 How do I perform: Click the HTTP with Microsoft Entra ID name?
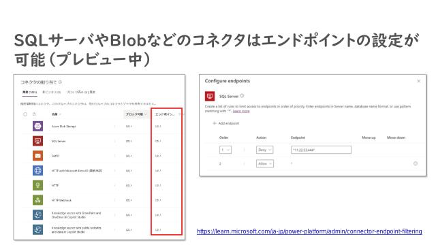(x=77, y=171)
